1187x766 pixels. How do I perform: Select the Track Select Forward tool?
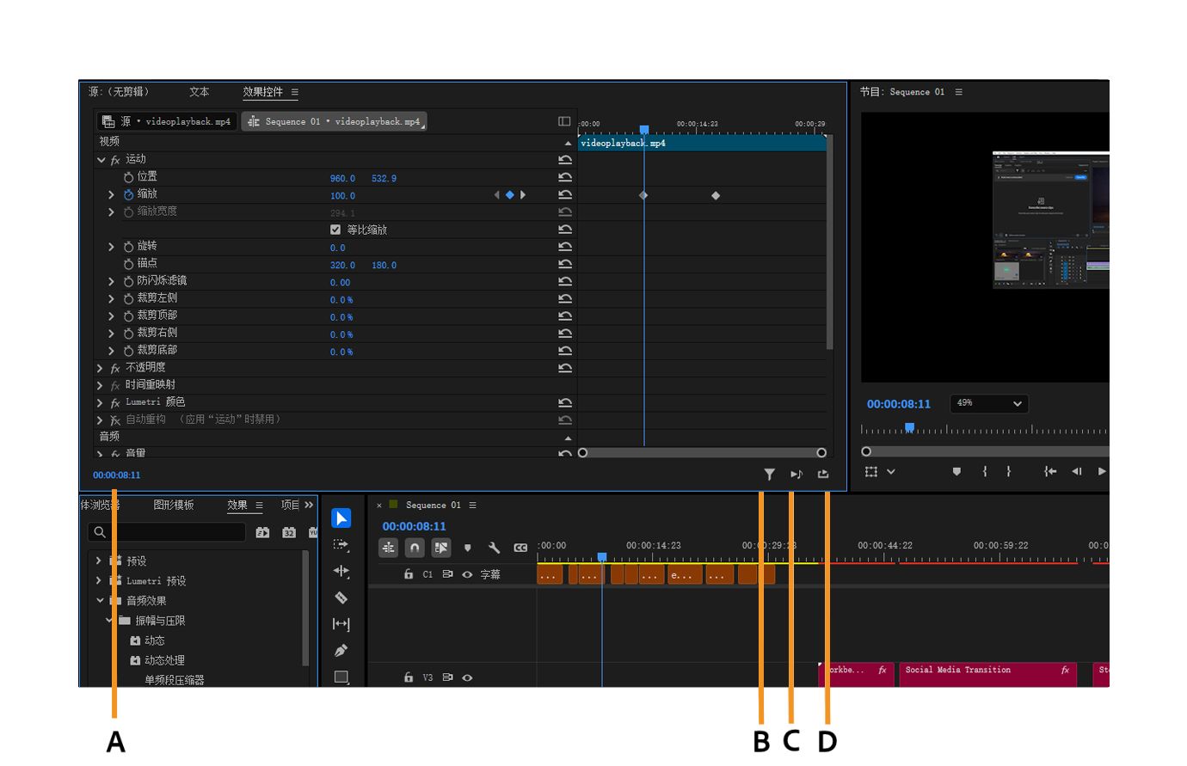coord(341,545)
